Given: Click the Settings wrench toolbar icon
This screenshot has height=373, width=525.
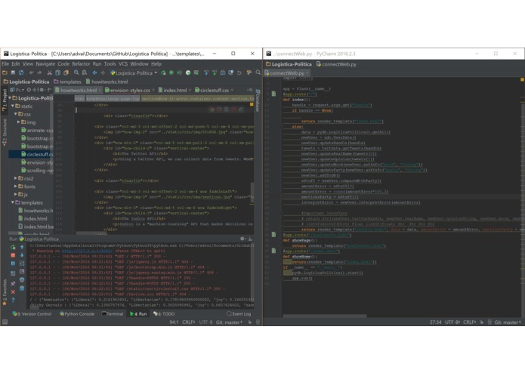Looking at the screenshot, I should (x=249, y=72).
